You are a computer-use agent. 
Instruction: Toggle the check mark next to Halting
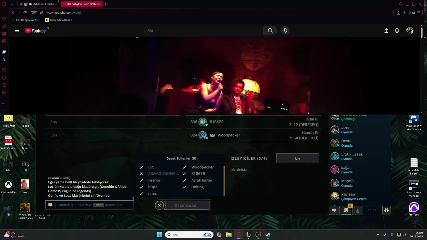pyautogui.click(x=184, y=187)
